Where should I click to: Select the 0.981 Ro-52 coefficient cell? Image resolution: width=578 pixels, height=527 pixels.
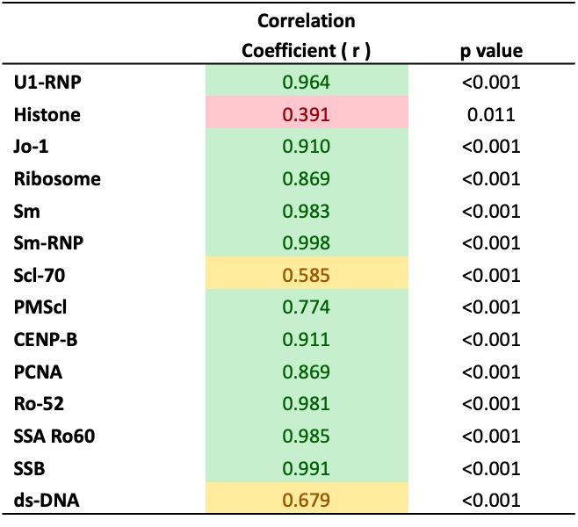click(x=306, y=404)
